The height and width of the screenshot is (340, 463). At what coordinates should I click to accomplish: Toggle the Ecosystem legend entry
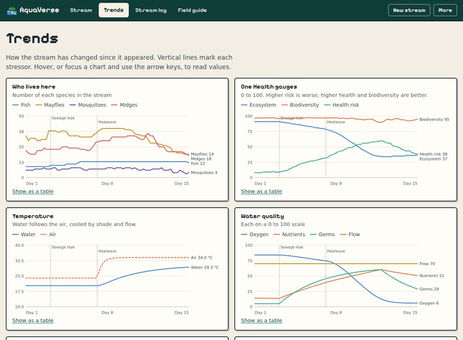[259, 105]
